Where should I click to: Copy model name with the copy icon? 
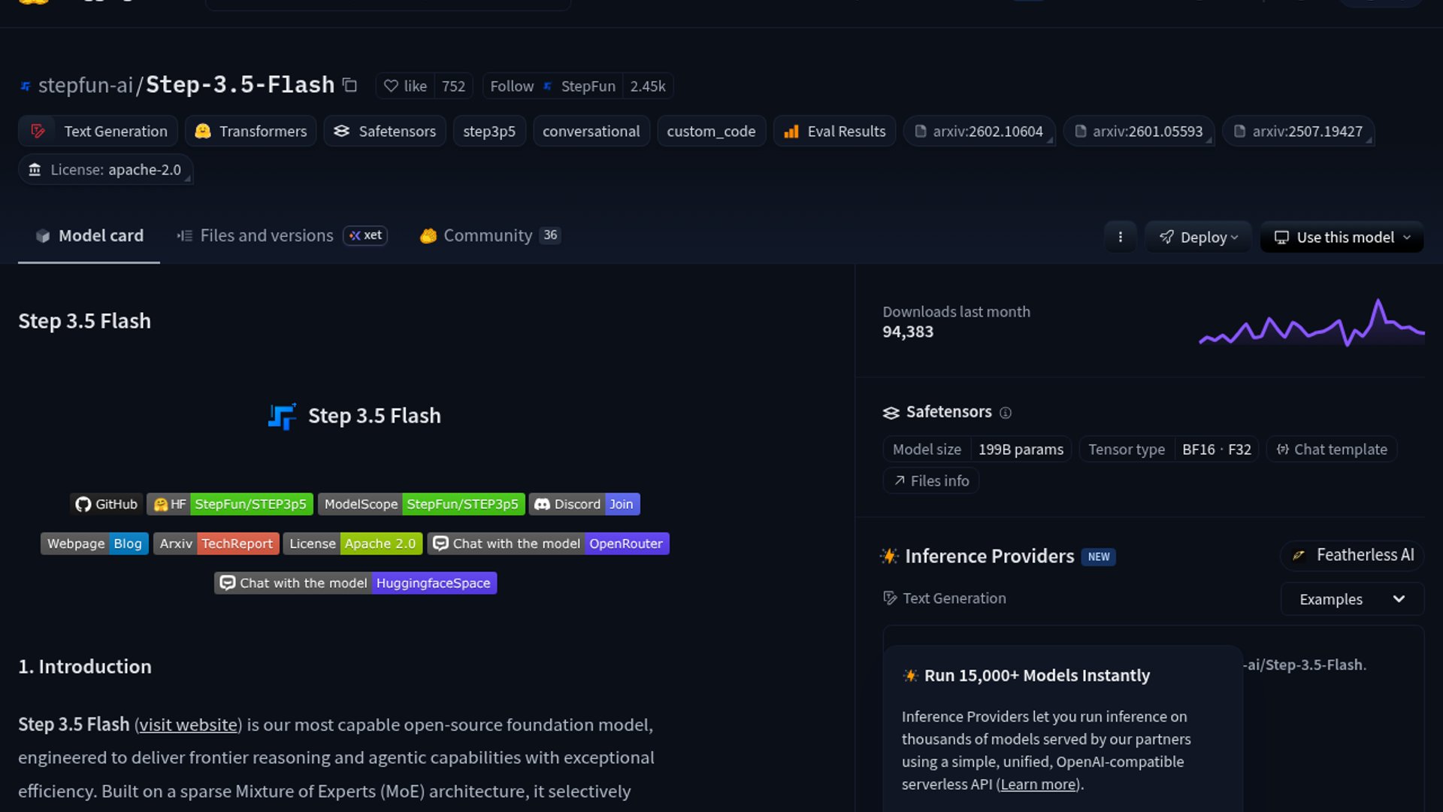(x=349, y=85)
